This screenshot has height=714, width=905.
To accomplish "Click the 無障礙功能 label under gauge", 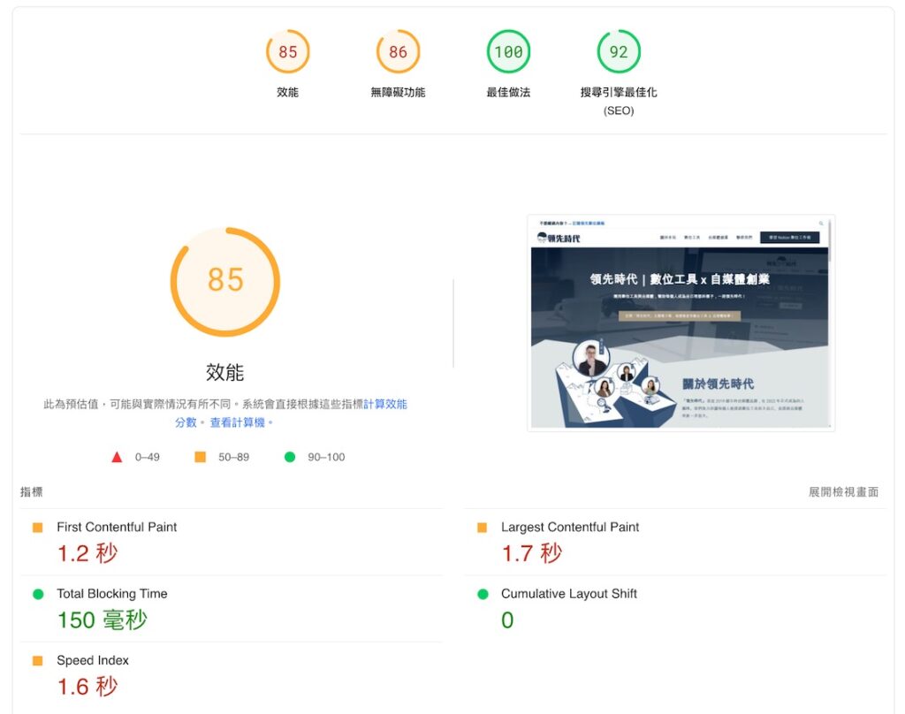I will coord(398,93).
